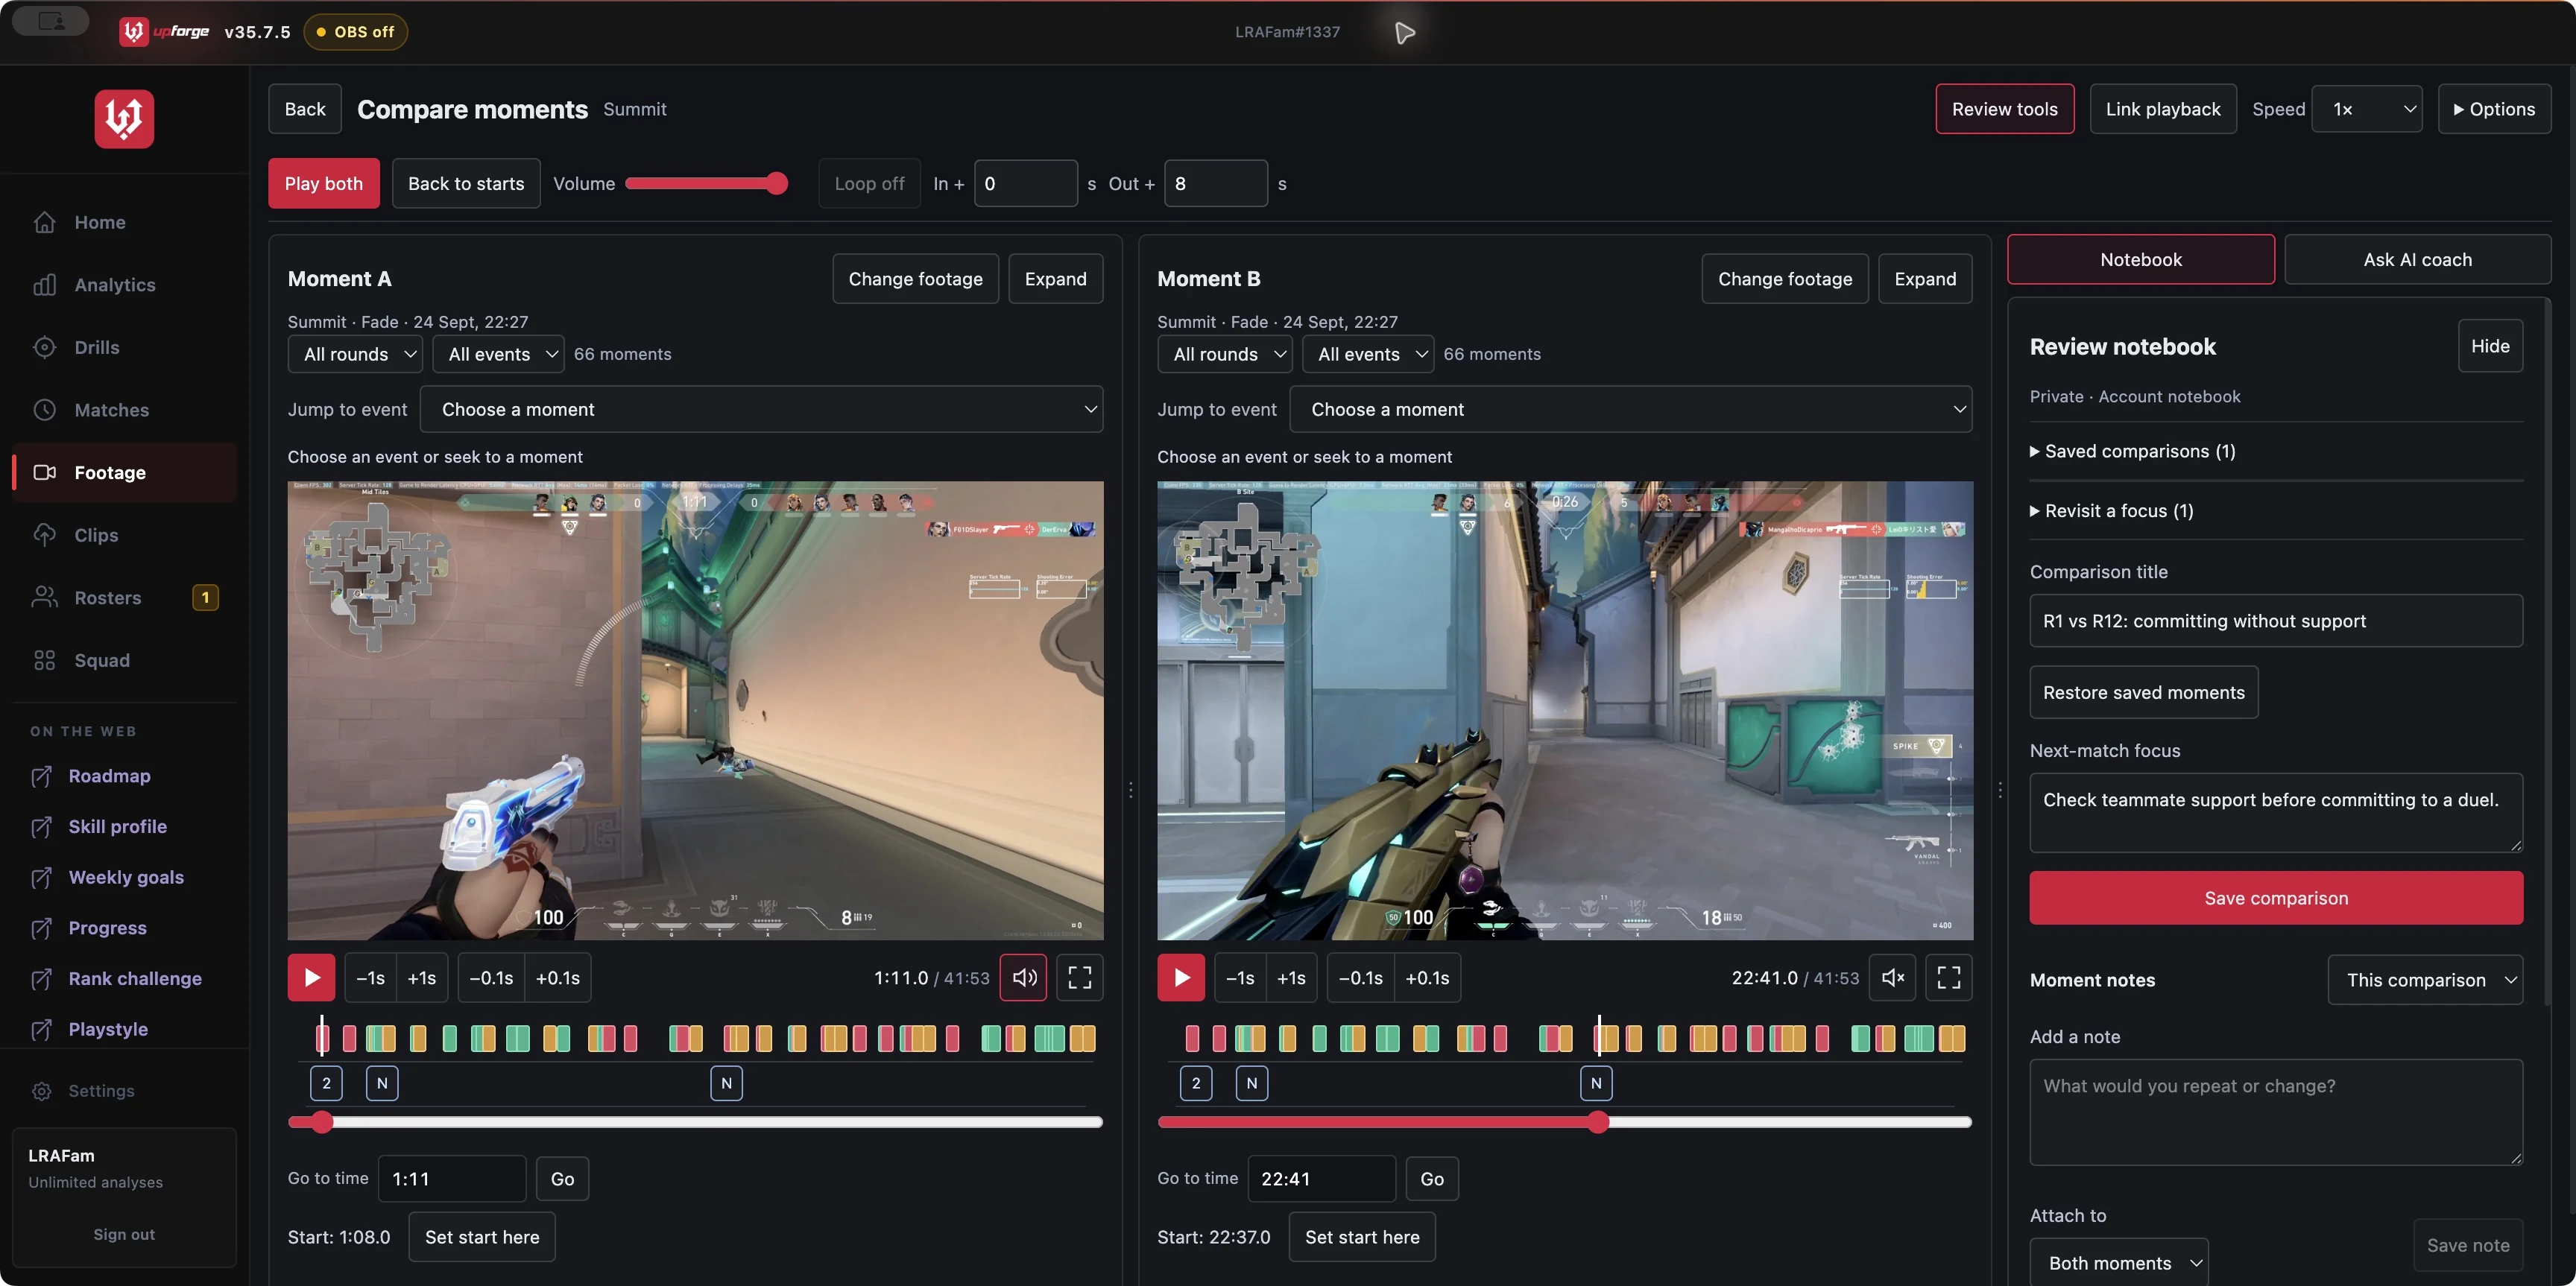
Task: Select the Footage camera icon
Action: 44,472
